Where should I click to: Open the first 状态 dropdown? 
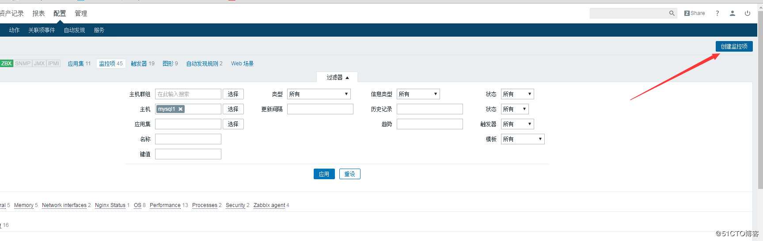[x=517, y=94]
